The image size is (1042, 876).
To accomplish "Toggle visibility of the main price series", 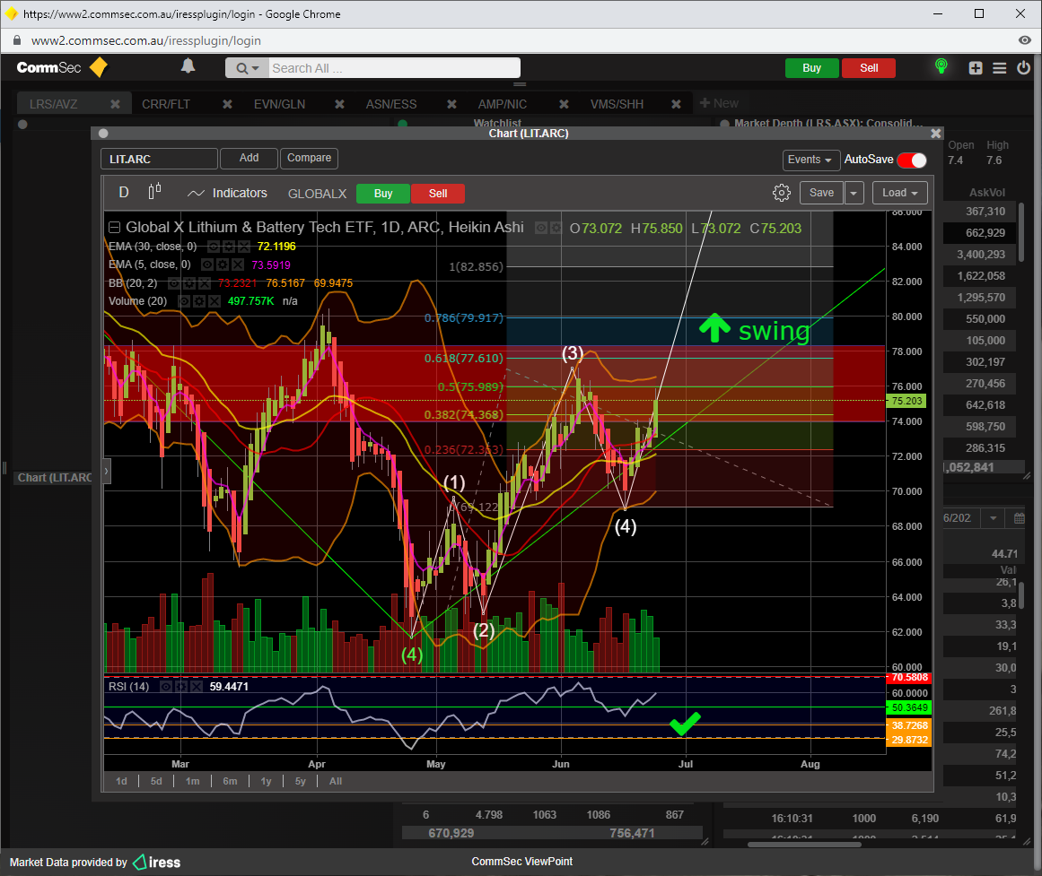I will pyautogui.click(x=541, y=229).
